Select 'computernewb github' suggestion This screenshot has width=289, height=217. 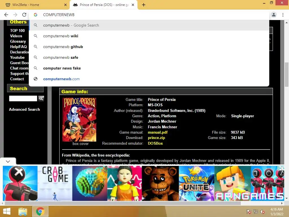click(x=149, y=47)
